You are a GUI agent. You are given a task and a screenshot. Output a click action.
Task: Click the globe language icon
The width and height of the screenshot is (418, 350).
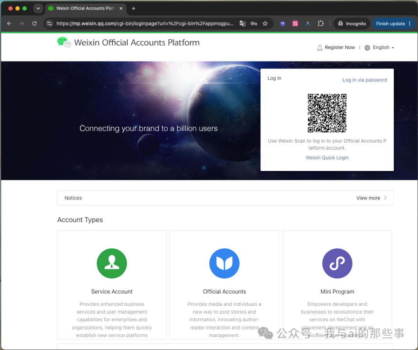pos(367,48)
